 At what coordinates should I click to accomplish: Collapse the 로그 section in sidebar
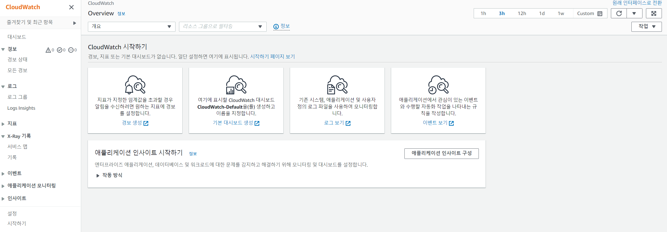pos(3,87)
